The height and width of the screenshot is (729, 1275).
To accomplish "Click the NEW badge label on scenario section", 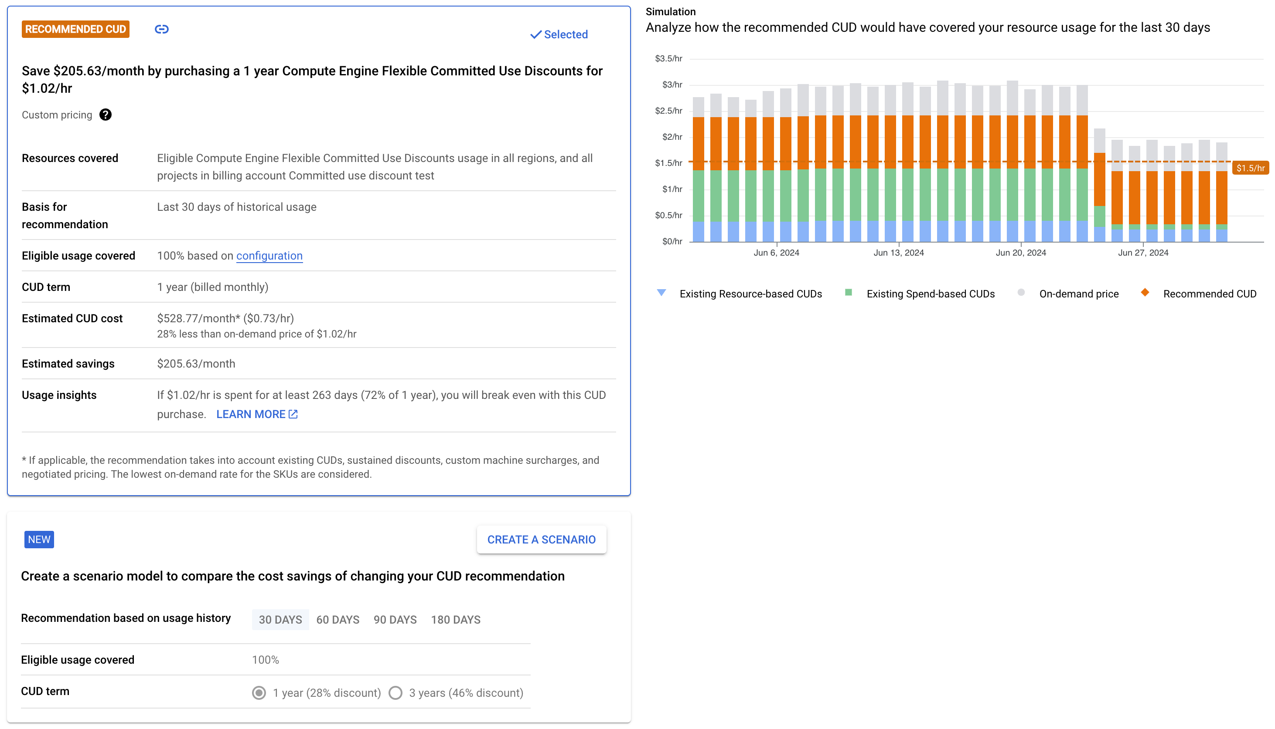I will pyautogui.click(x=39, y=539).
